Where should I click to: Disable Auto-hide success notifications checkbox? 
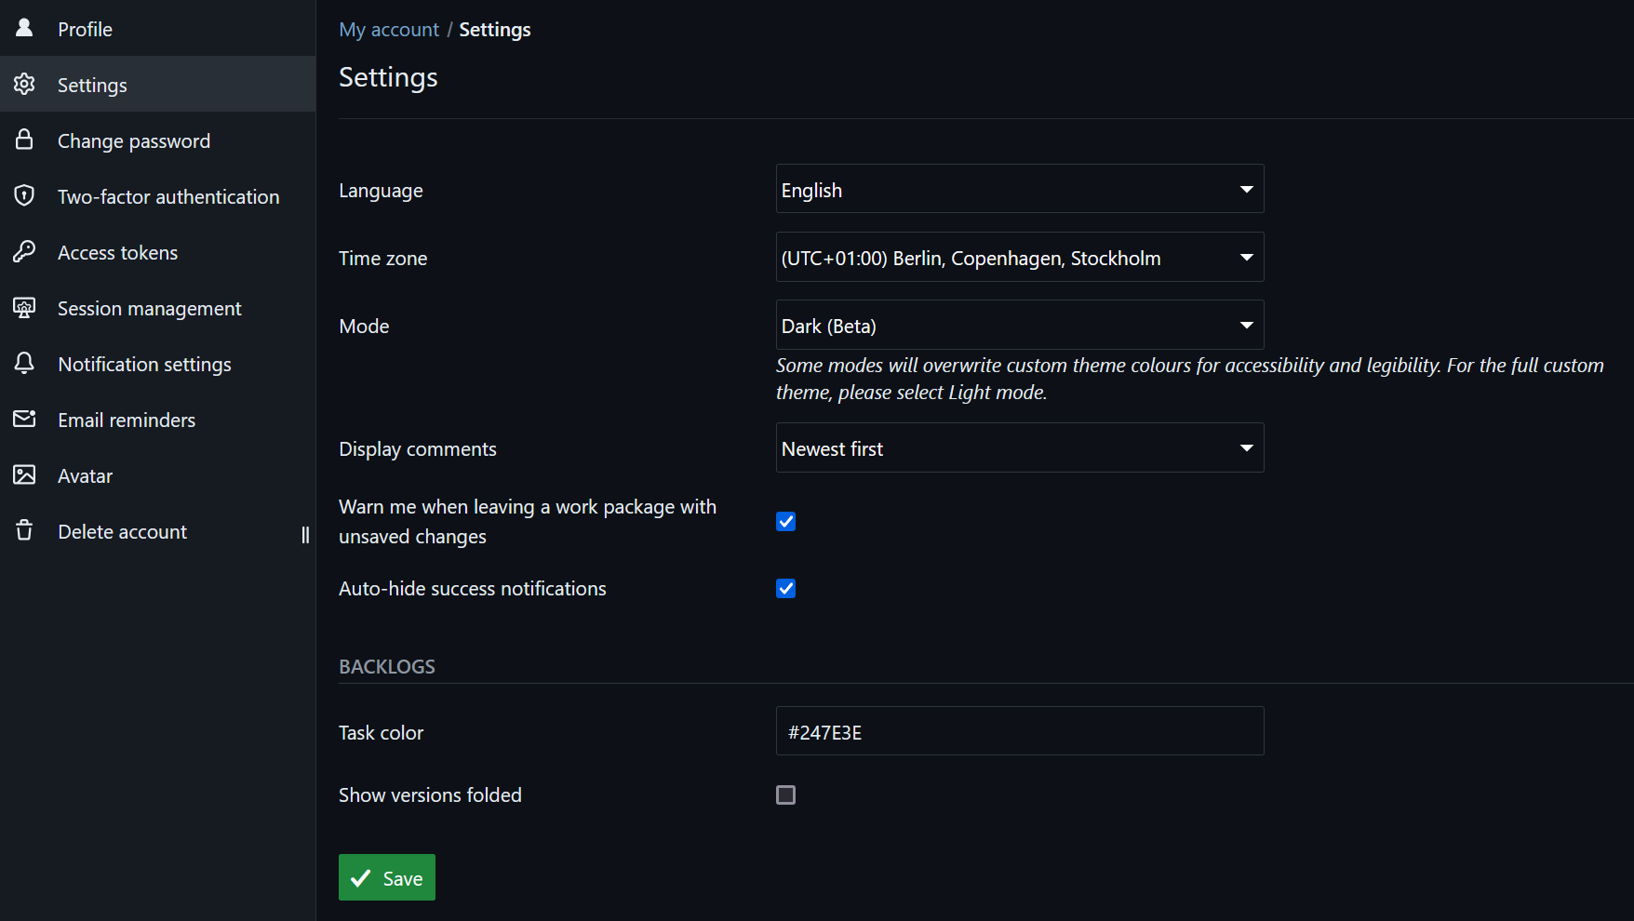(x=785, y=588)
